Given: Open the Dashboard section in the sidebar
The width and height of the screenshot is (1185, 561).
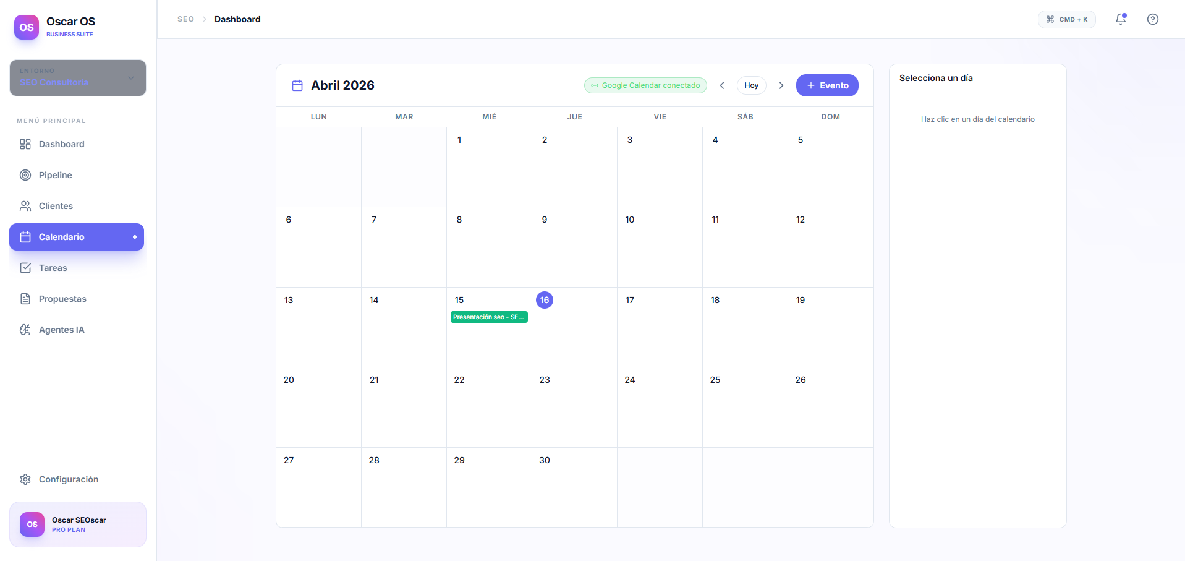Looking at the screenshot, I should (61, 144).
